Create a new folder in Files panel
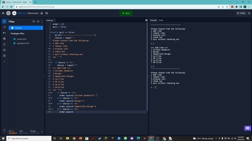The height and width of the screenshot is (141, 252). pos(38,22)
